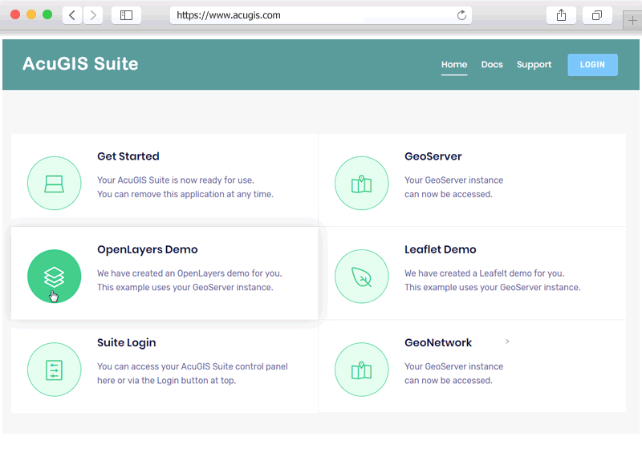Image resolution: width=642 pixels, height=473 pixels.
Task: Show all tabs overview button
Action: (597, 15)
